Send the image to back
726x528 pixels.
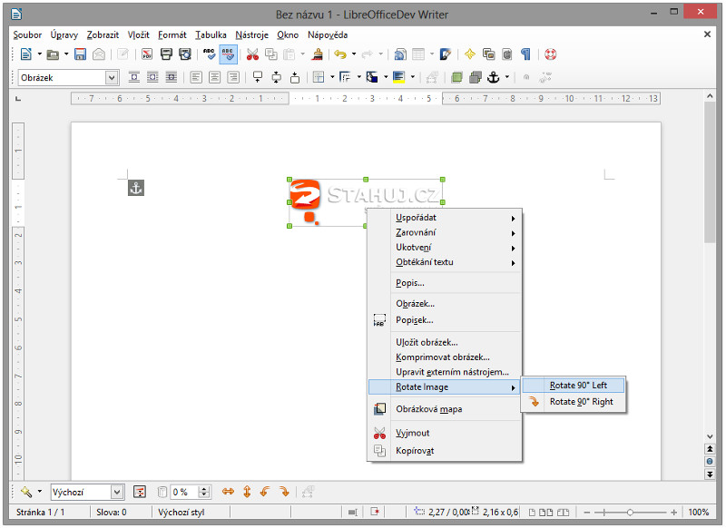(x=475, y=78)
